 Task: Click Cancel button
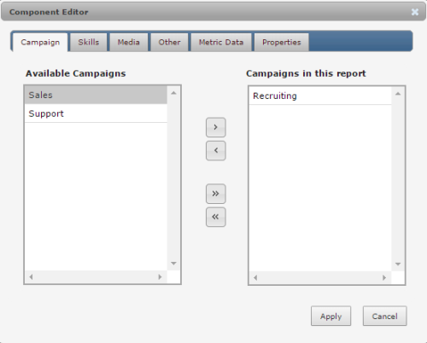[x=384, y=316]
